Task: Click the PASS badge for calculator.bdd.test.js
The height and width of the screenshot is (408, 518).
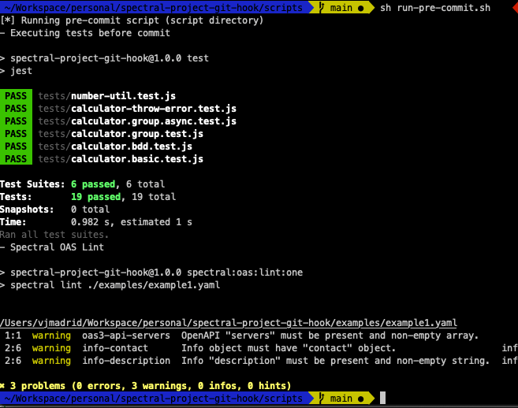Action: coord(16,146)
